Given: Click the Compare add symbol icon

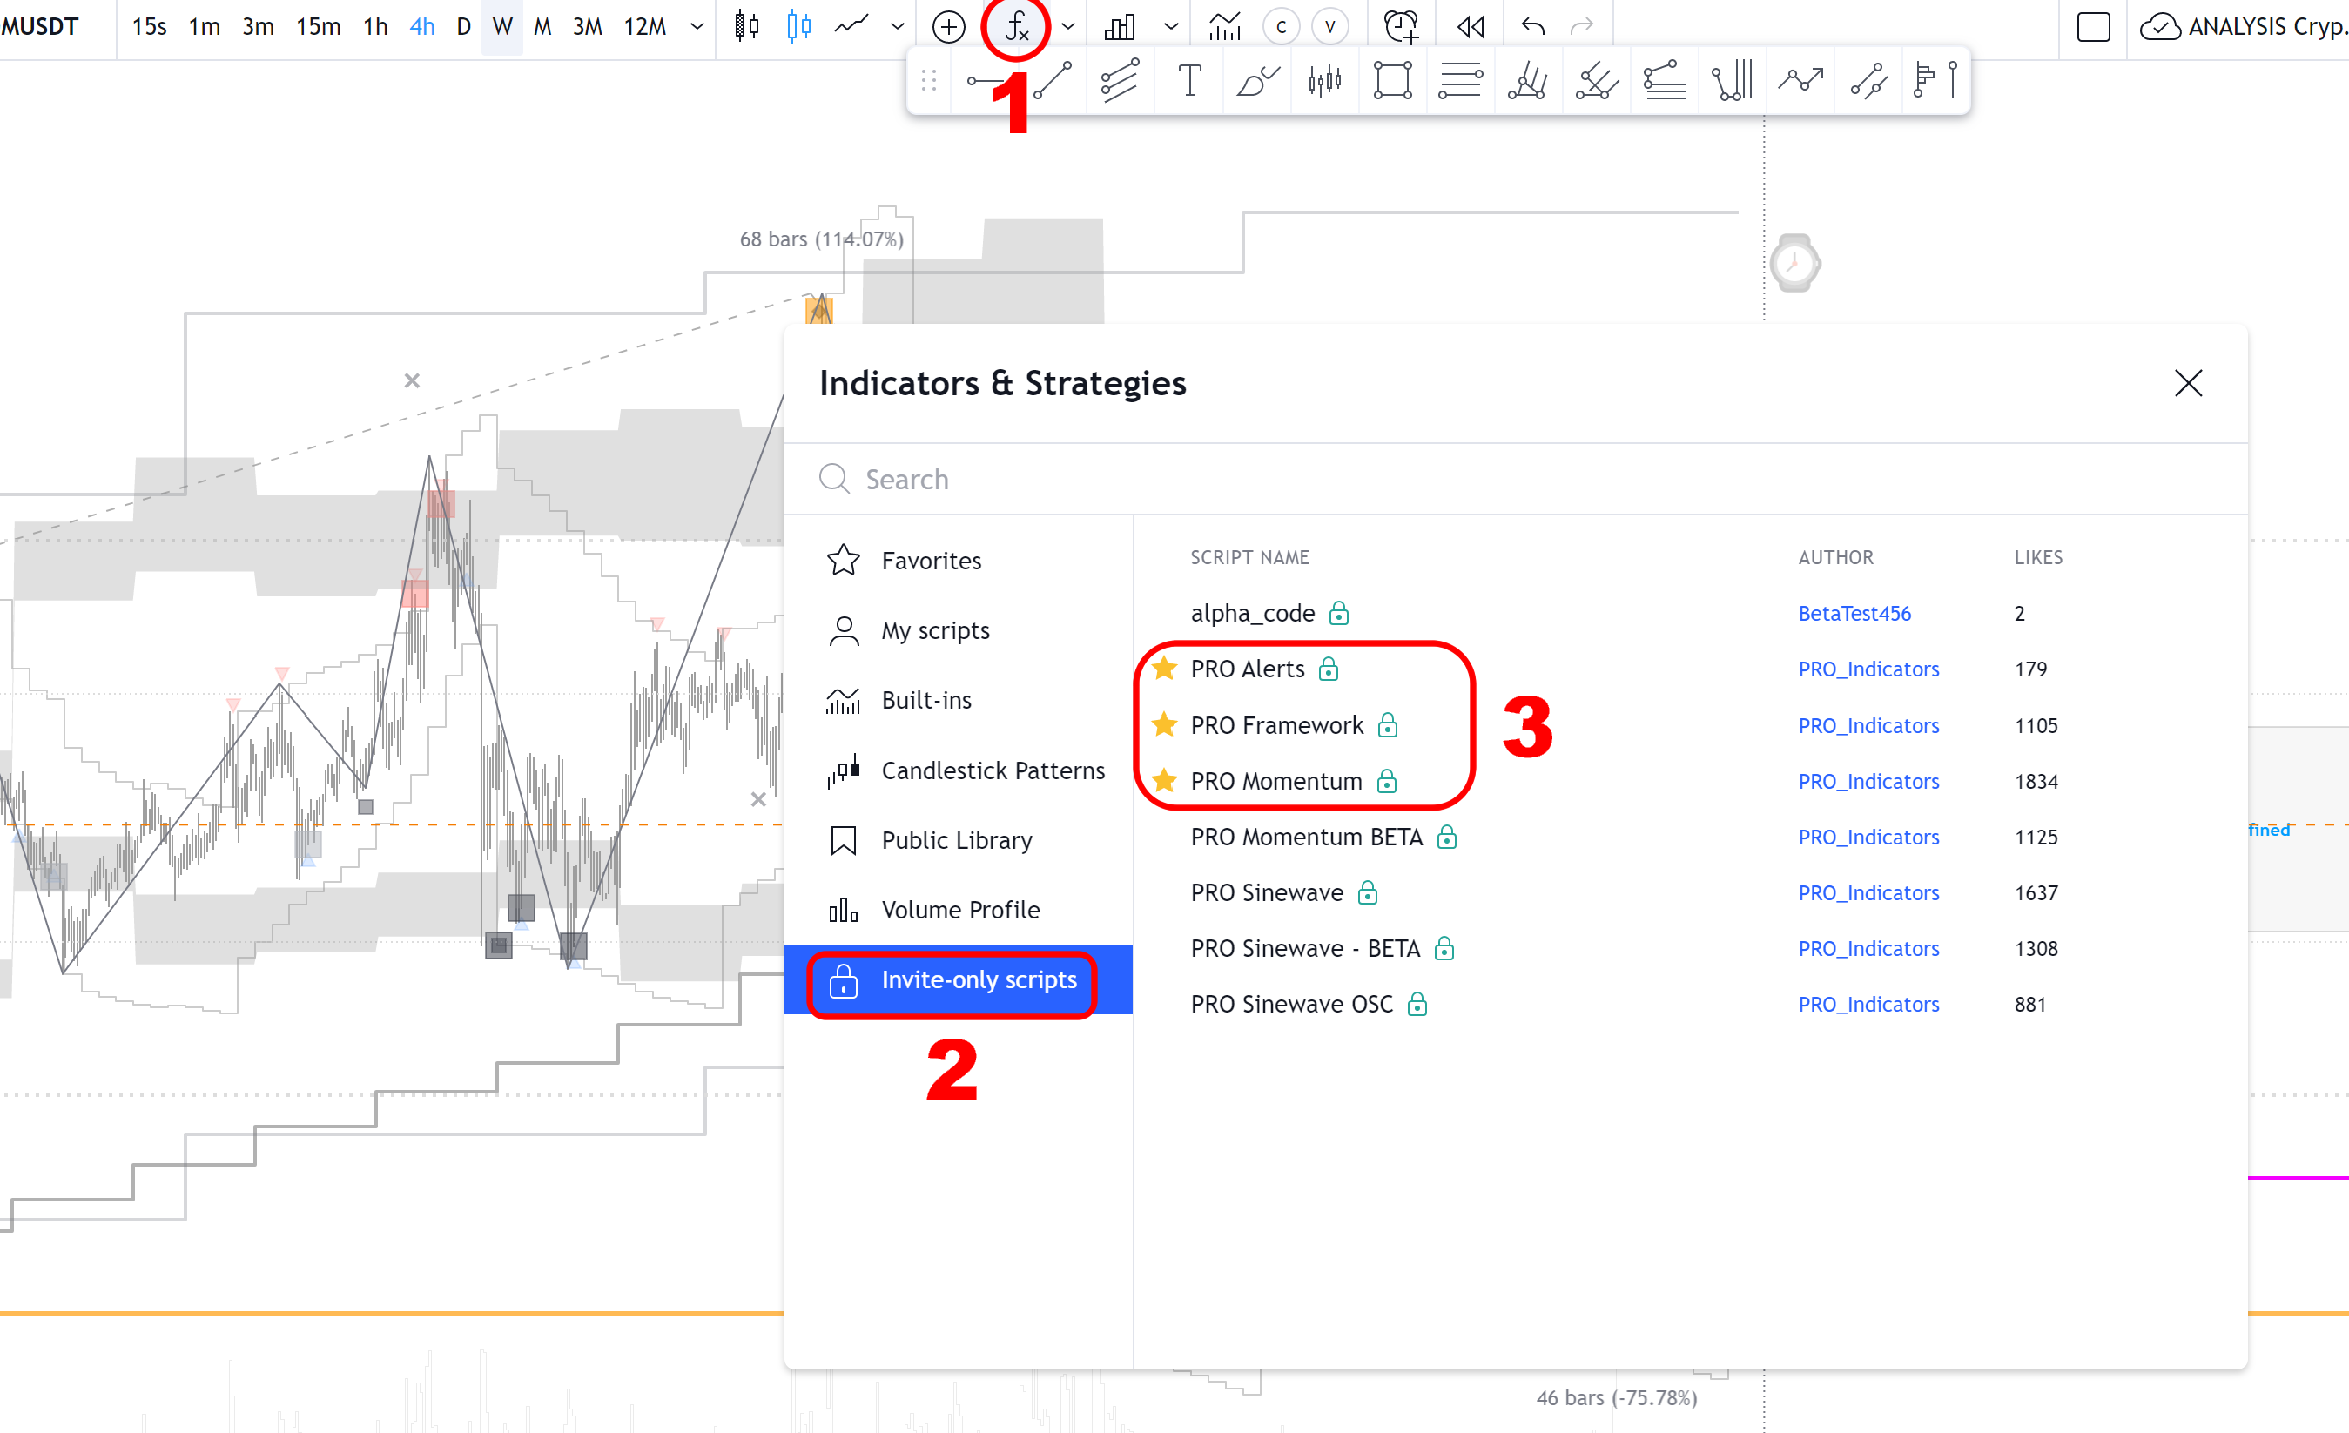Looking at the screenshot, I should tap(947, 27).
